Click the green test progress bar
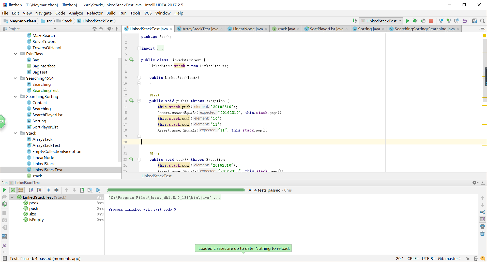 click(x=176, y=190)
